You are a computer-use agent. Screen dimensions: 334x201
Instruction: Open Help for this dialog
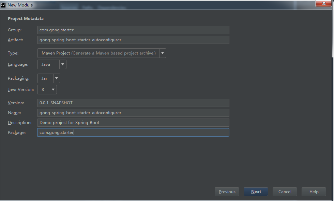314,192
